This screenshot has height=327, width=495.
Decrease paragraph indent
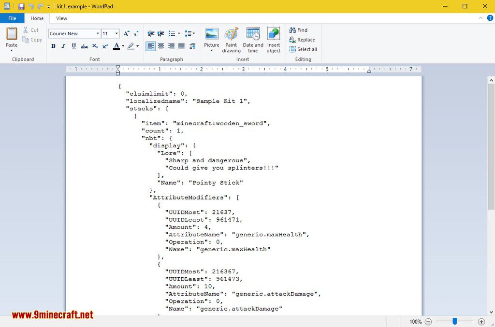pyautogui.click(x=151, y=33)
